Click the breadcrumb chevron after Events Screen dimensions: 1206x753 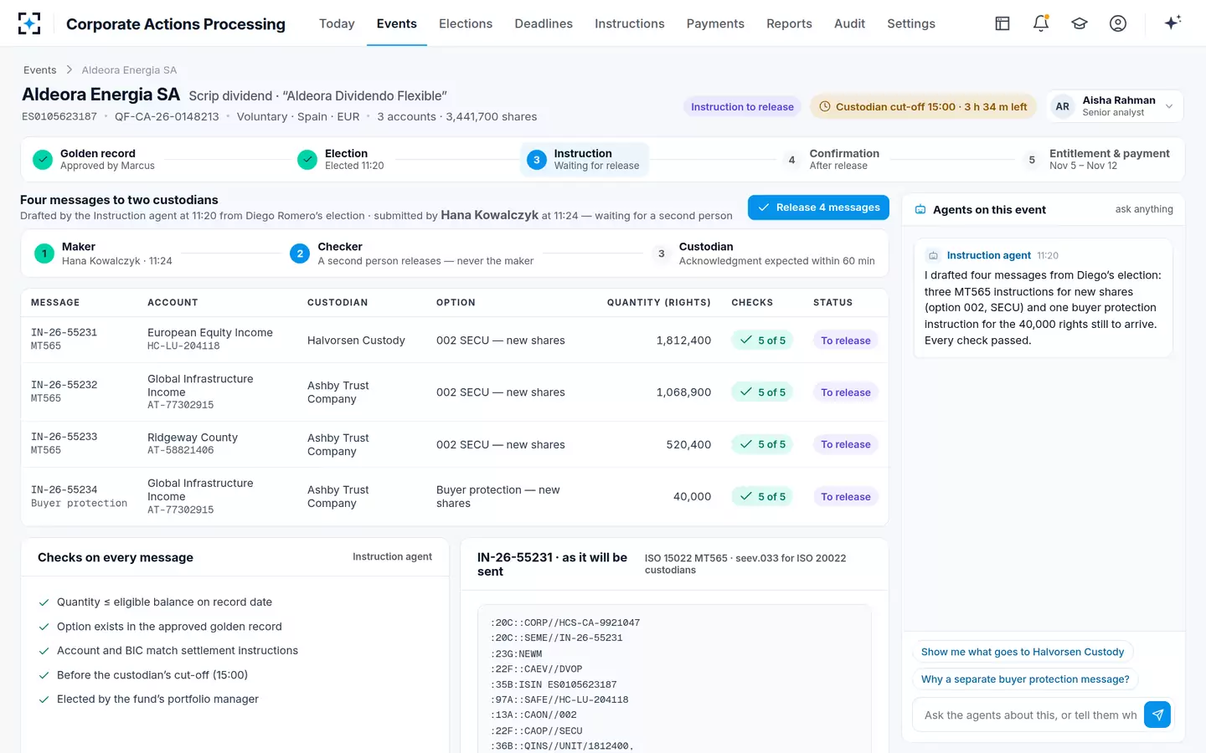coord(70,70)
